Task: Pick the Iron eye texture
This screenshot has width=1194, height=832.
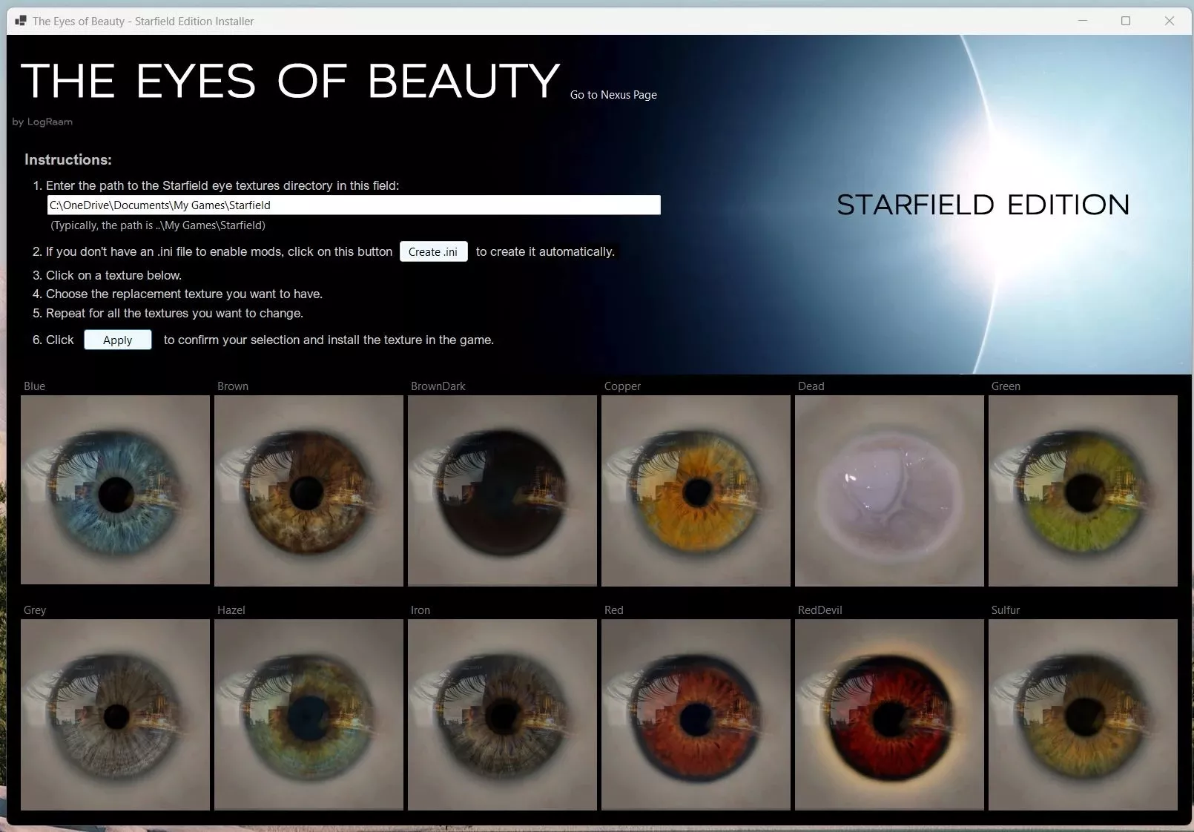Action: [502, 714]
